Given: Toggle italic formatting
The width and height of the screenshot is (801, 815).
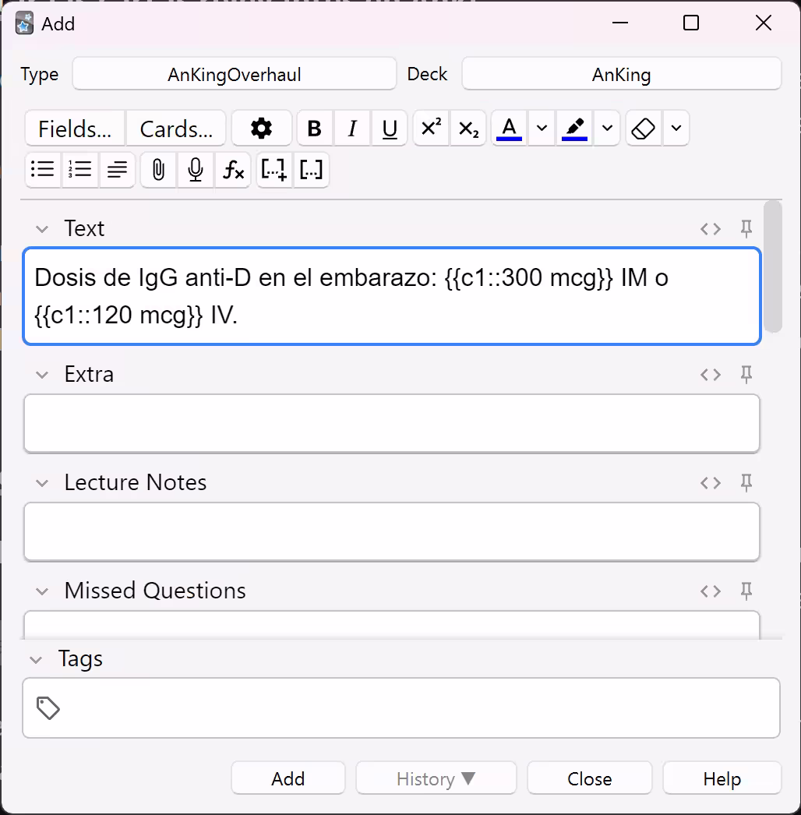Looking at the screenshot, I should [x=352, y=129].
